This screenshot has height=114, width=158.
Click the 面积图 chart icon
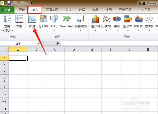[139, 19]
